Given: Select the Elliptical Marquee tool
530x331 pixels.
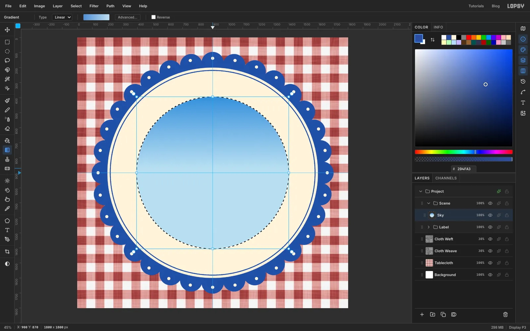Looking at the screenshot, I should [7, 51].
